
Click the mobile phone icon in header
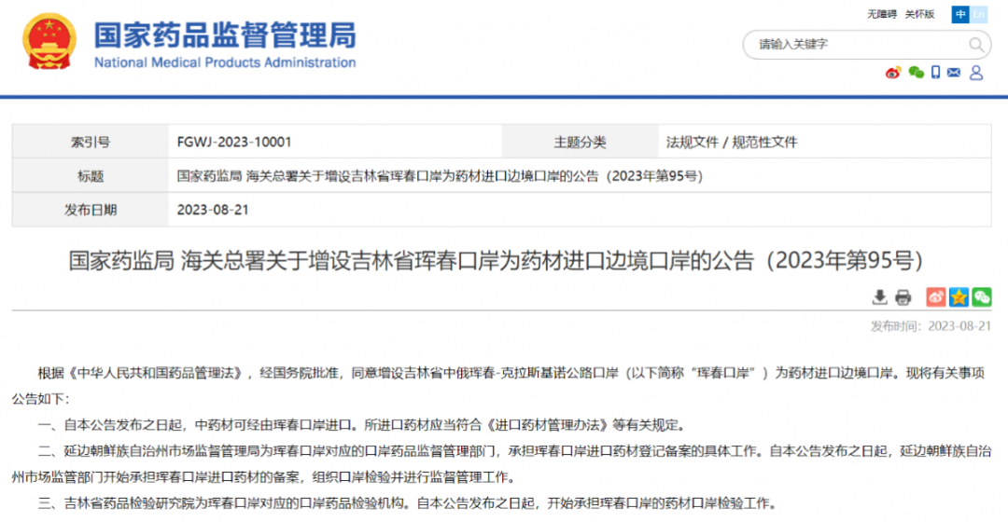pos(935,73)
